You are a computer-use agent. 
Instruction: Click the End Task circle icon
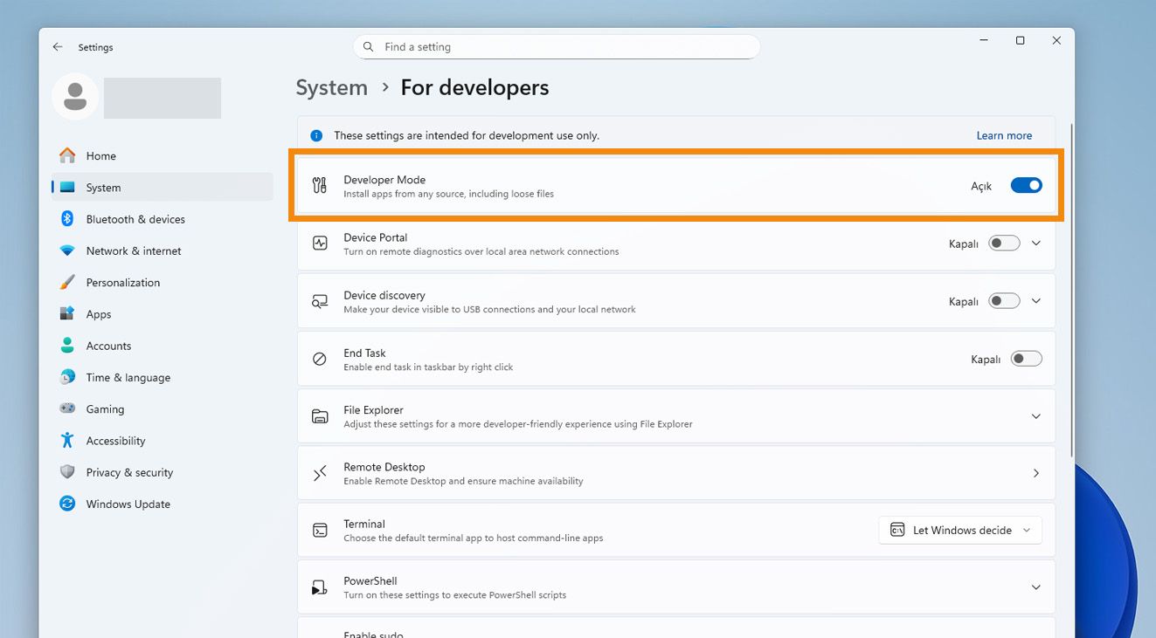point(320,359)
